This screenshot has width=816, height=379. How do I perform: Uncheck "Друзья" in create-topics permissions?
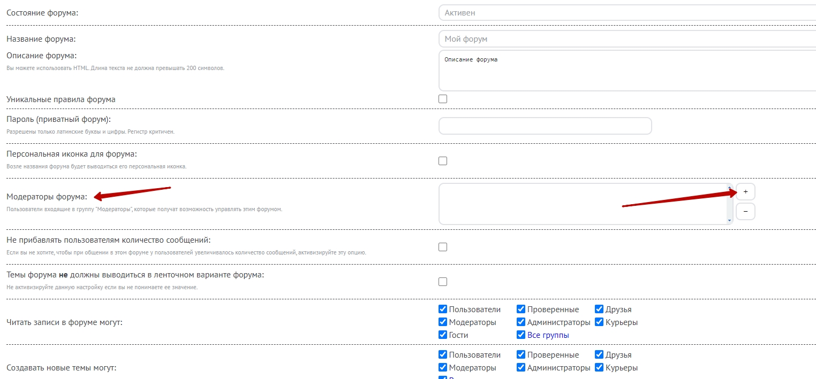coord(599,355)
